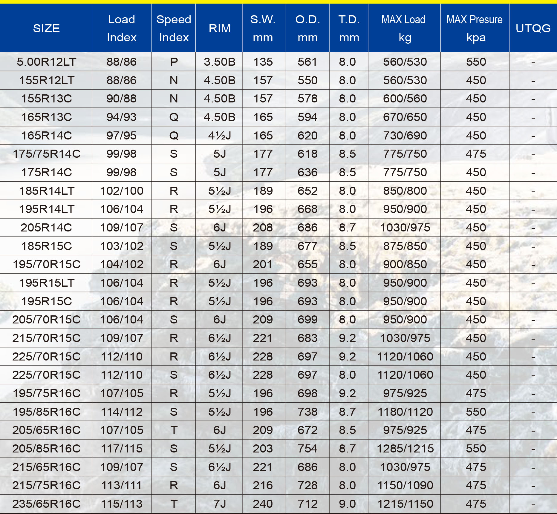The width and height of the screenshot is (557, 514).
Task: Click the T.D. mm column header
Action: click(x=349, y=28)
